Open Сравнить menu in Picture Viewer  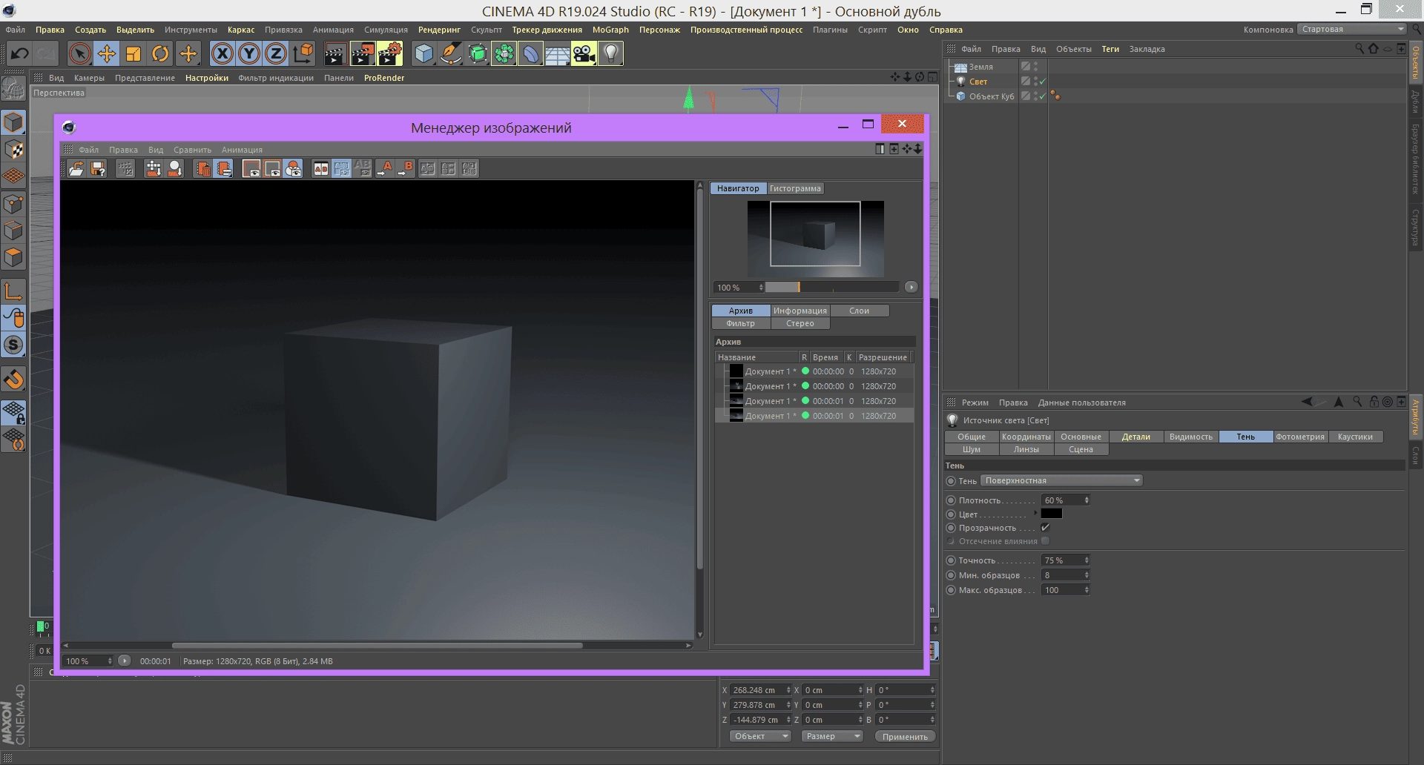192,150
